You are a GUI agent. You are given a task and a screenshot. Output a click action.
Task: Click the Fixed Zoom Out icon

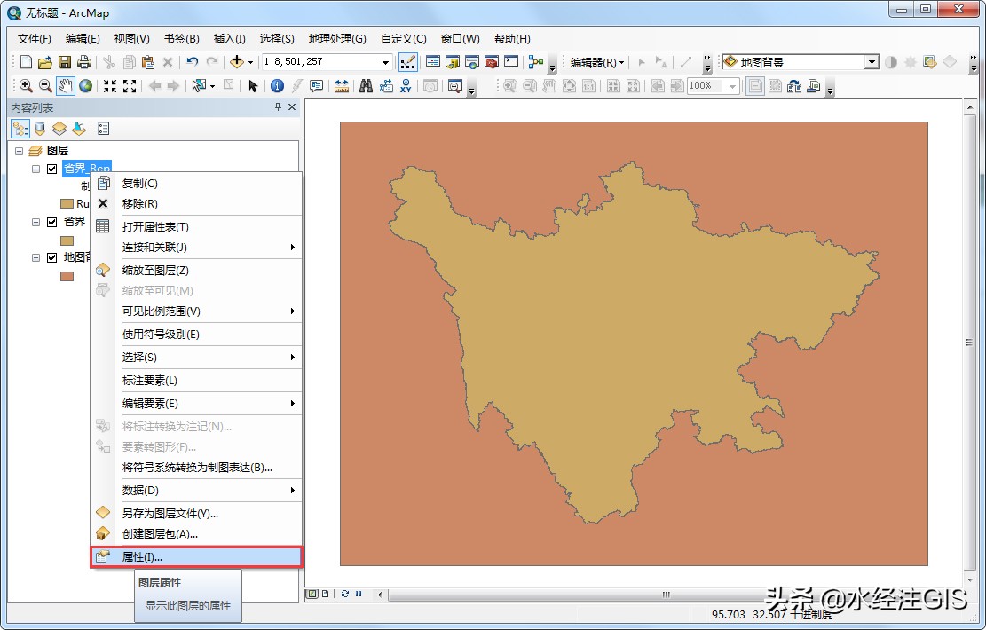click(x=130, y=85)
